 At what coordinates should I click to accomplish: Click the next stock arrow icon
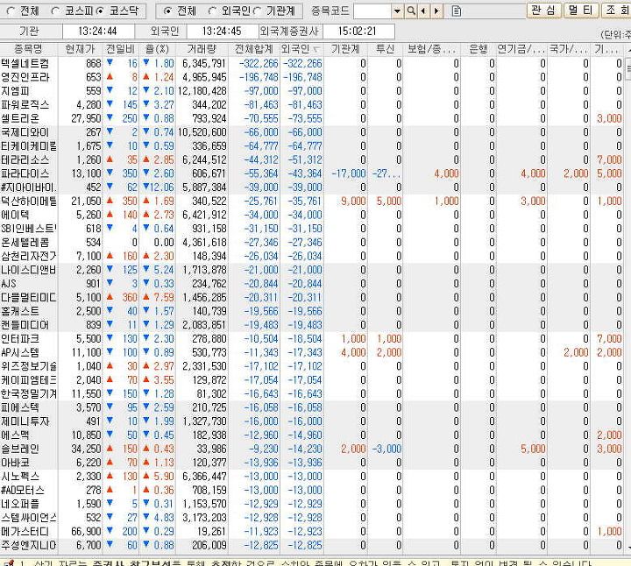pyautogui.click(x=436, y=11)
